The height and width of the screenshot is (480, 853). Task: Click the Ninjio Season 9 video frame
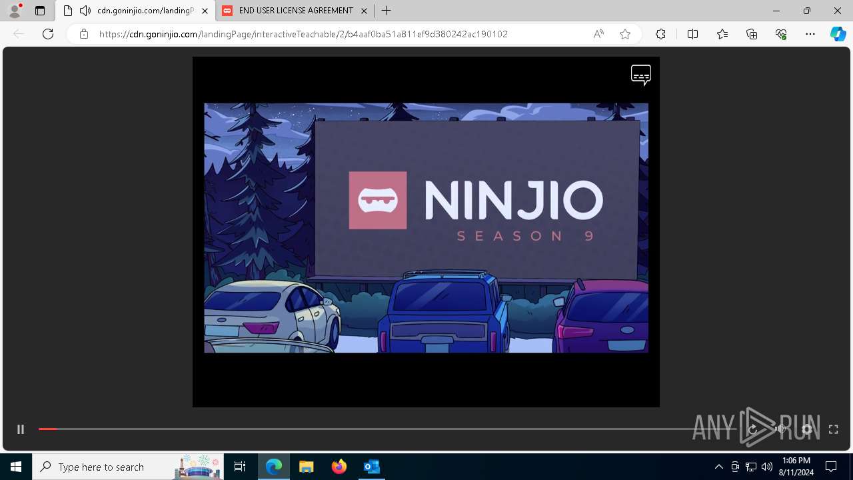426,228
